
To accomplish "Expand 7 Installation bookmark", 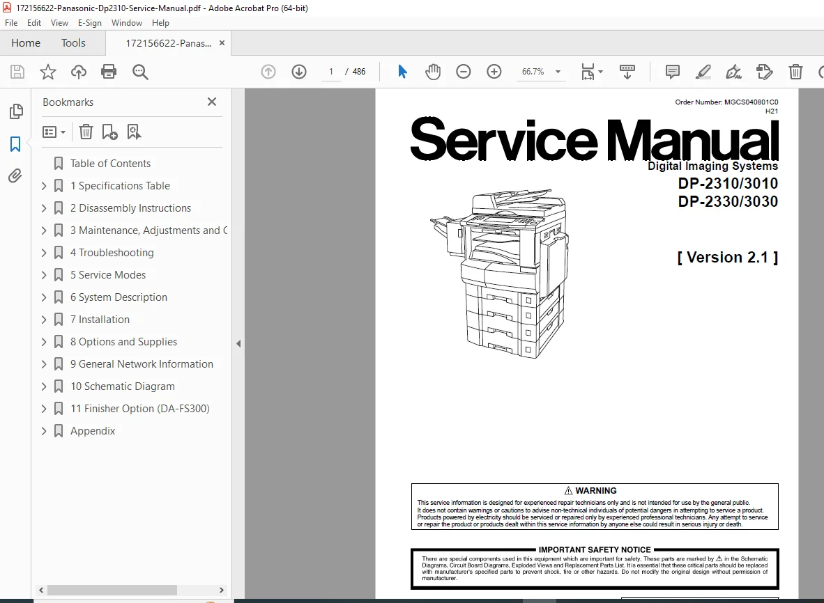I will coord(44,320).
